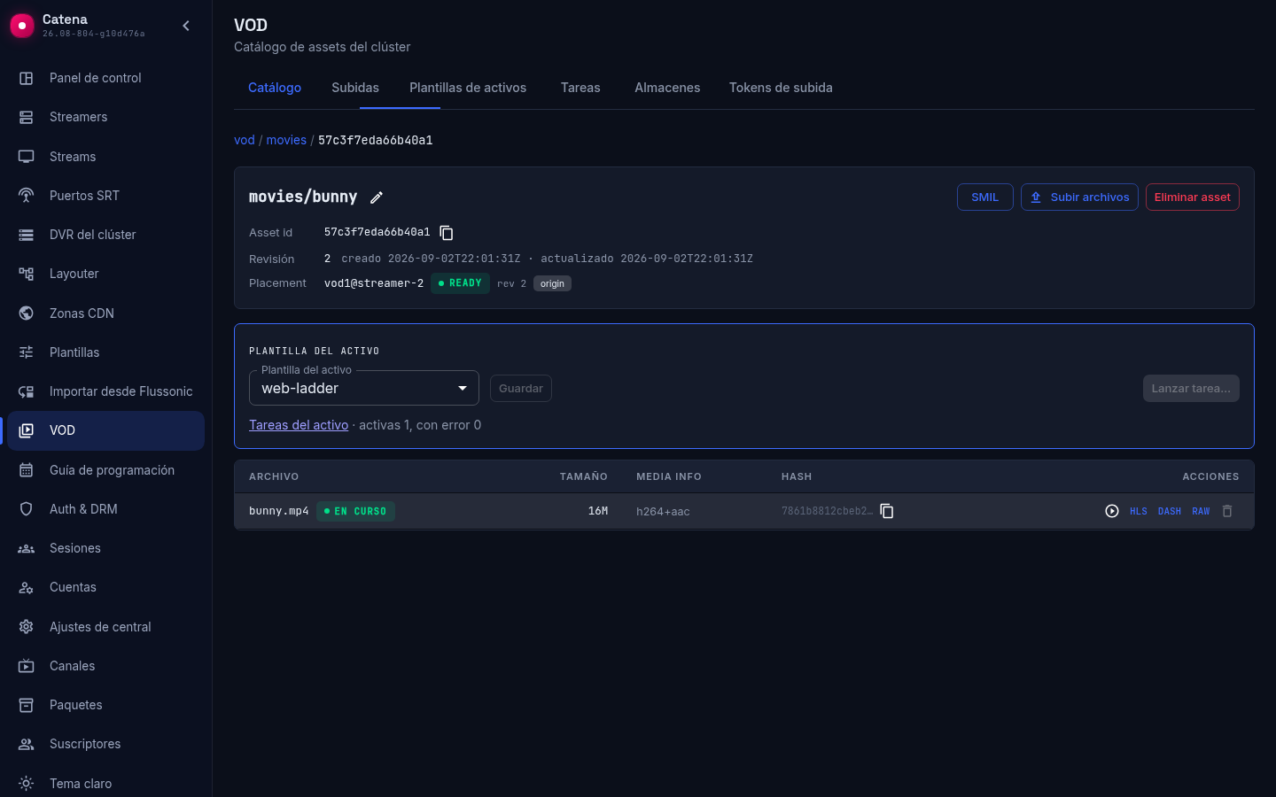The width and height of the screenshot is (1276, 797).
Task: Open the Tokens de subida tab
Action: click(781, 88)
